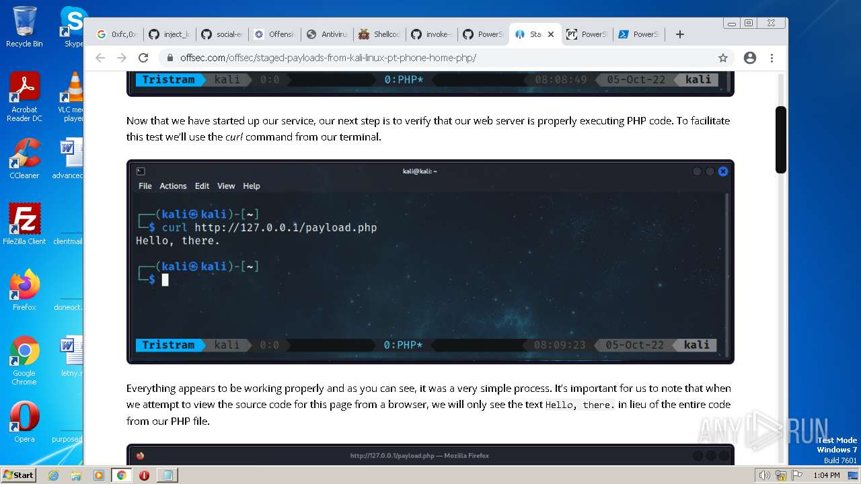861x484 pixels.
Task: Click the terminal screenshot with curl command
Action: tap(430, 261)
